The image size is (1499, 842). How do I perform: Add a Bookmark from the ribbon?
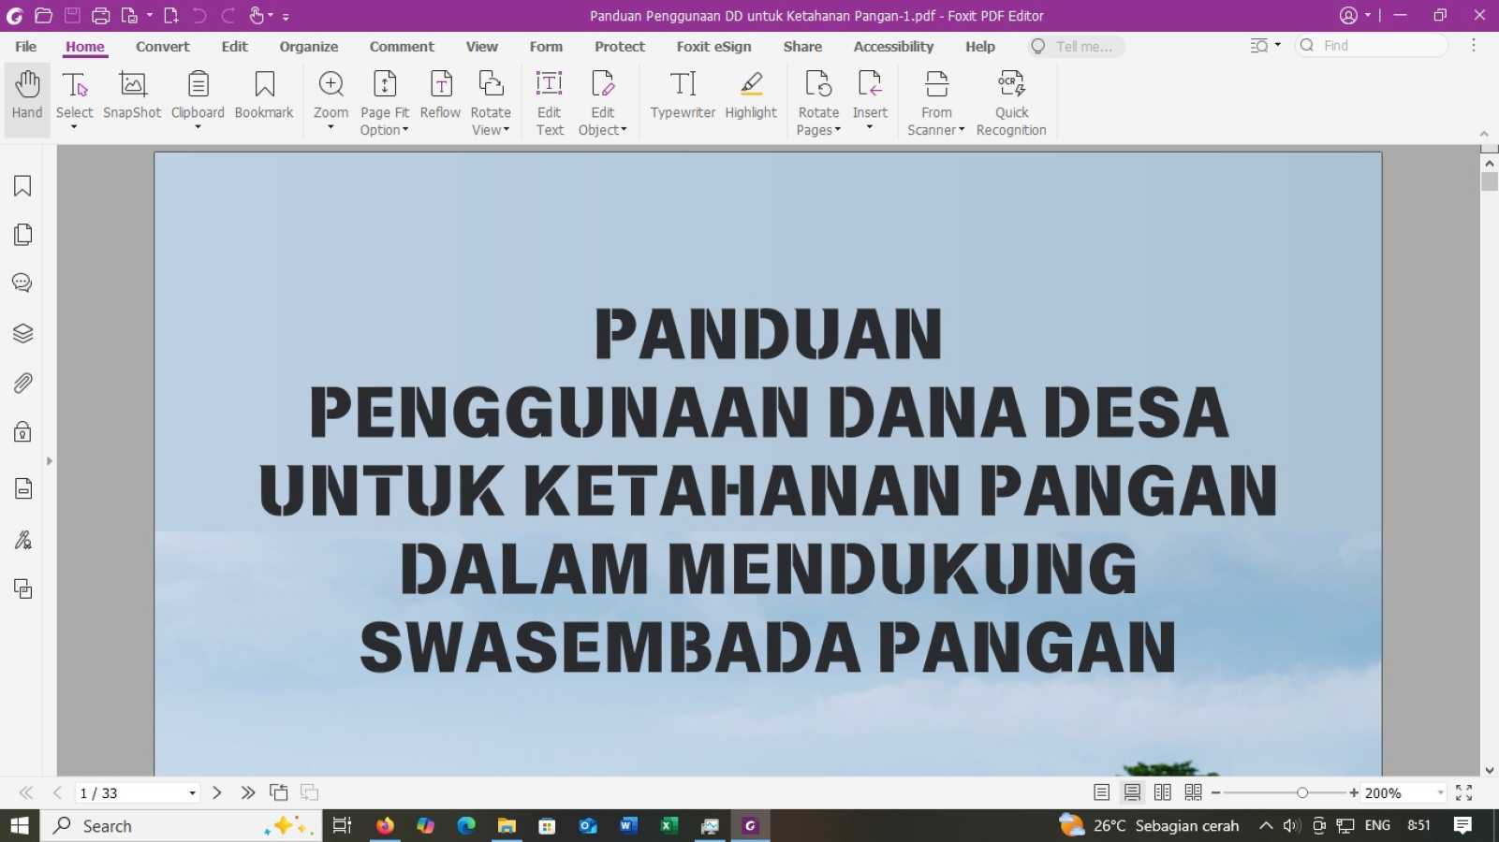click(x=264, y=95)
